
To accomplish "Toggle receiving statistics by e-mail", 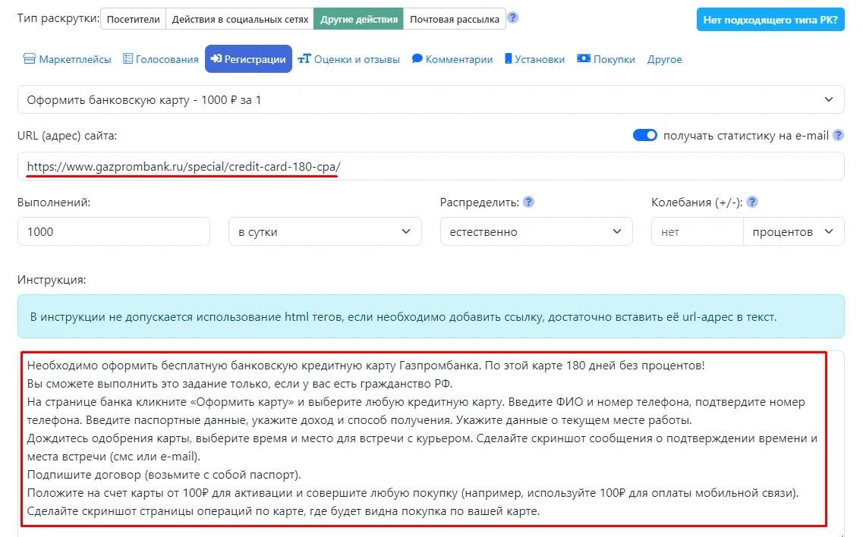I will pos(644,136).
